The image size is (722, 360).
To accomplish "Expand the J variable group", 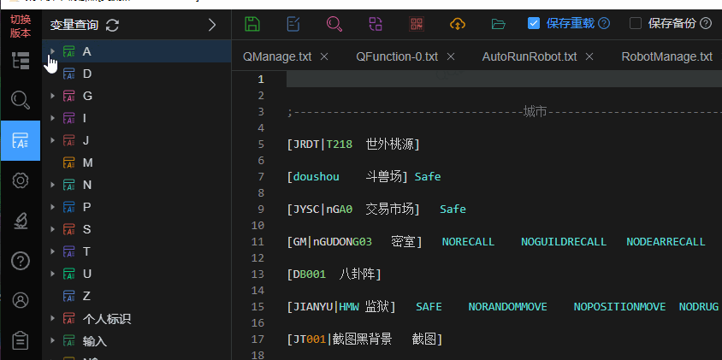I will [52, 140].
